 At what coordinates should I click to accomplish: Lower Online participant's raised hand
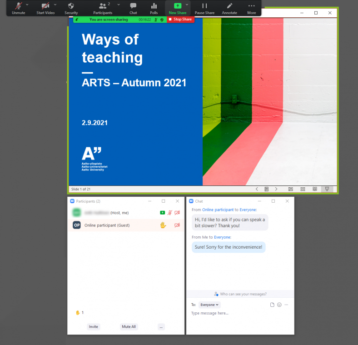163,225
